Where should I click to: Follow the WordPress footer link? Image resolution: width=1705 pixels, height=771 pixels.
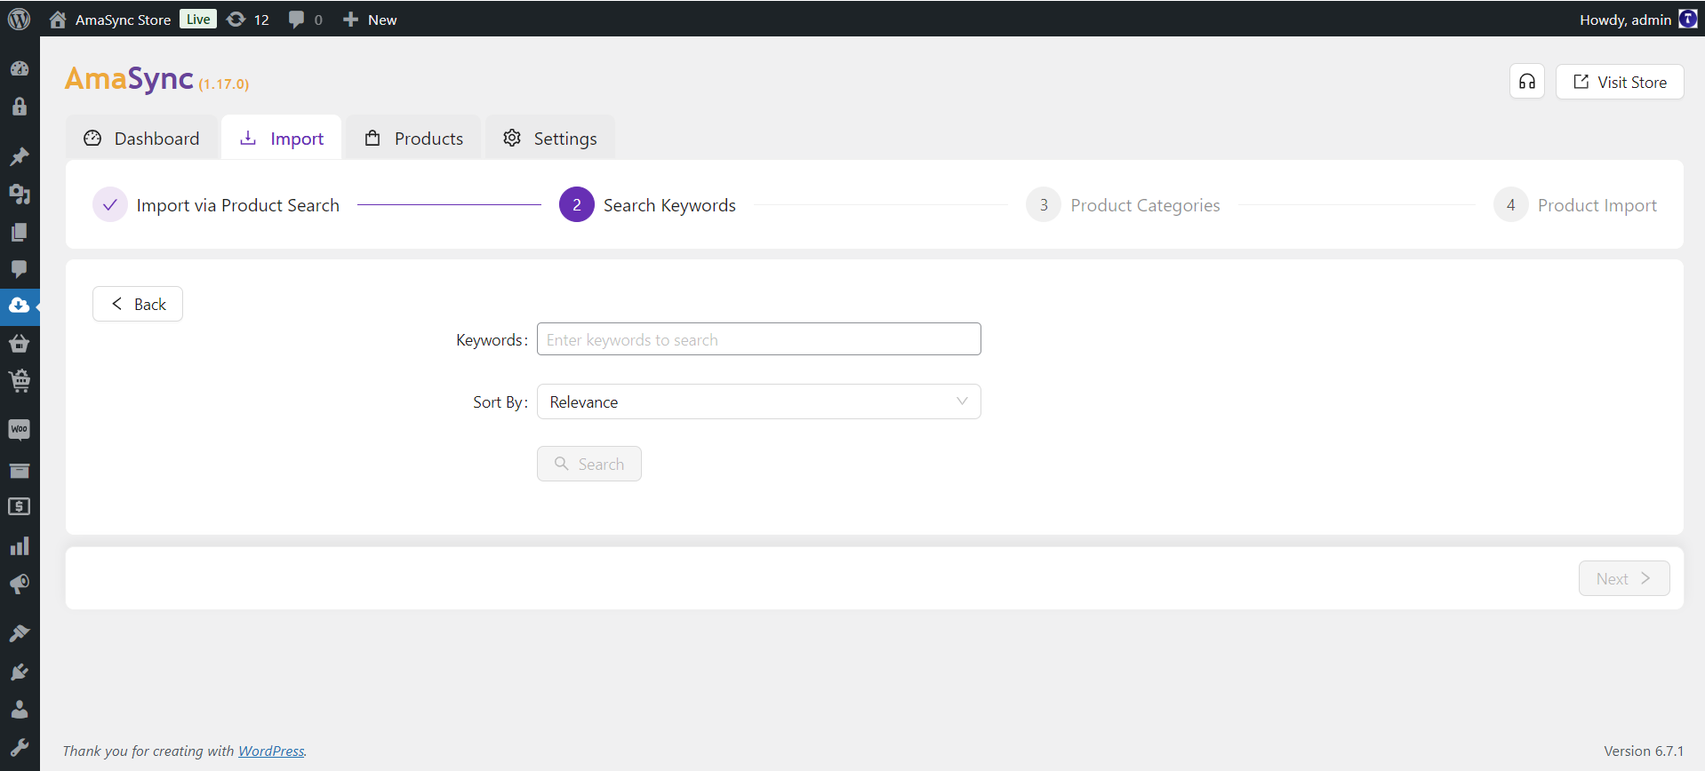(271, 751)
